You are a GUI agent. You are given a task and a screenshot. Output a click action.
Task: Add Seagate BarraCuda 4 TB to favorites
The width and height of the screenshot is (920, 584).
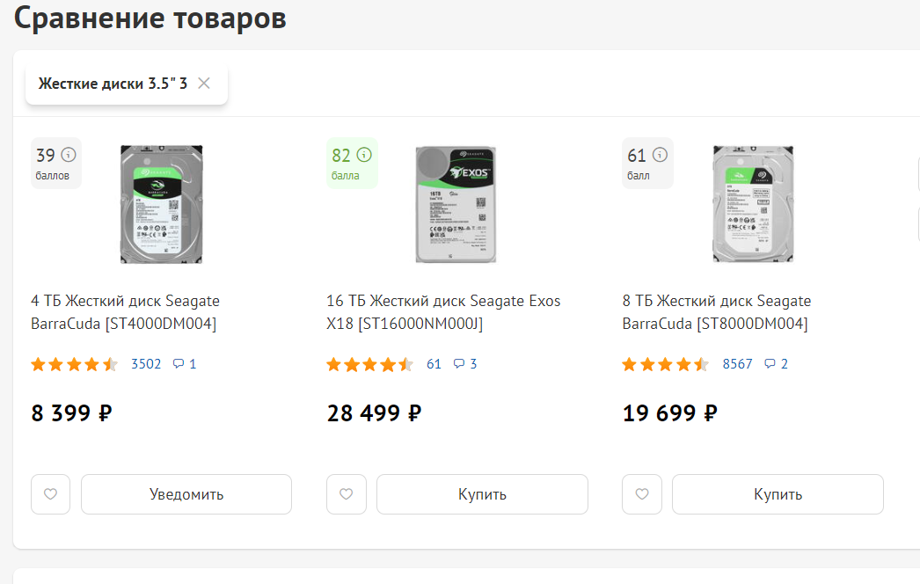coord(50,494)
